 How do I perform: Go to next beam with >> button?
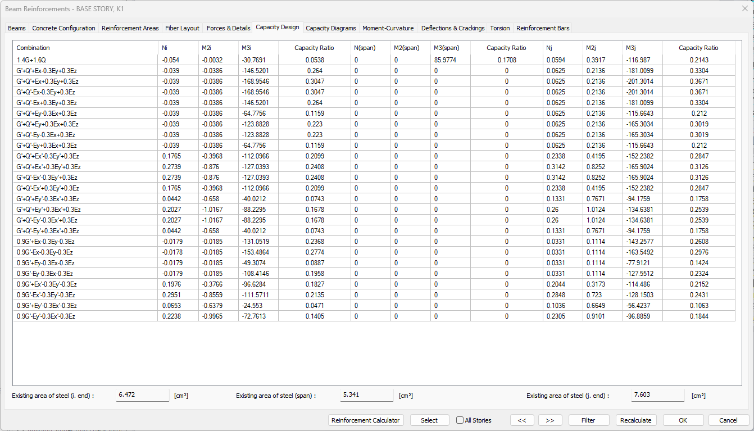[x=550, y=420]
